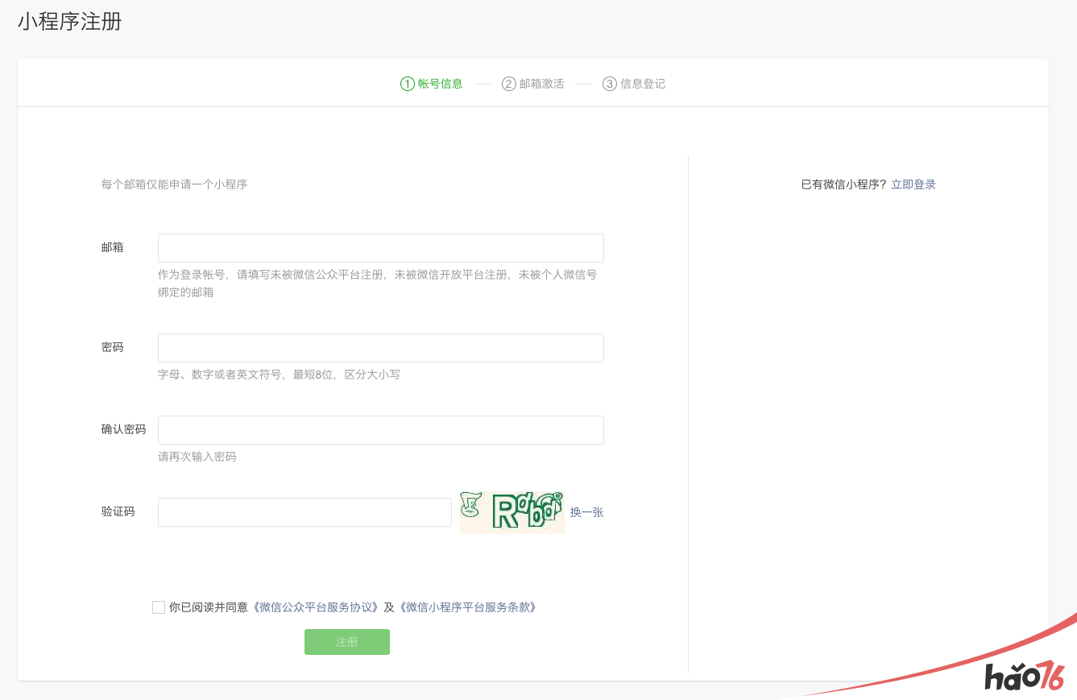The width and height of the screenshot is (1077, 700).
Task: Open 《微信公众平台服务协议》 link
Action: (317, 607)
